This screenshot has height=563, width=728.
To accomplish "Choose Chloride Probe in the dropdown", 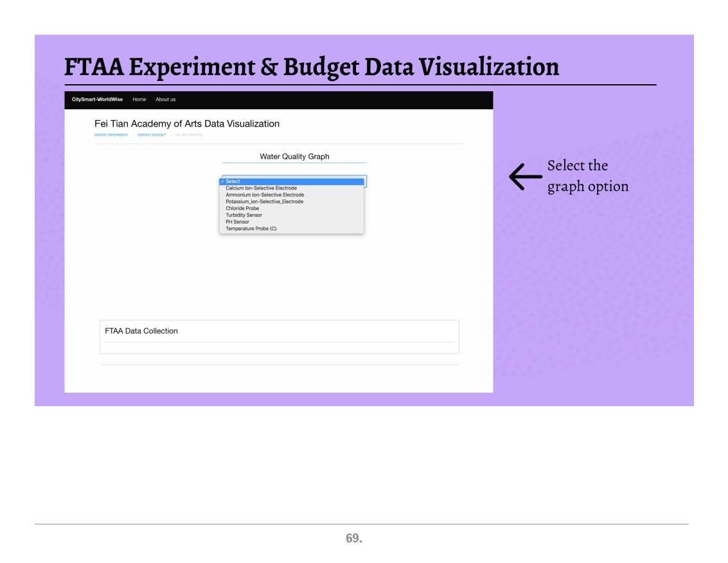I will coord(242,208).
